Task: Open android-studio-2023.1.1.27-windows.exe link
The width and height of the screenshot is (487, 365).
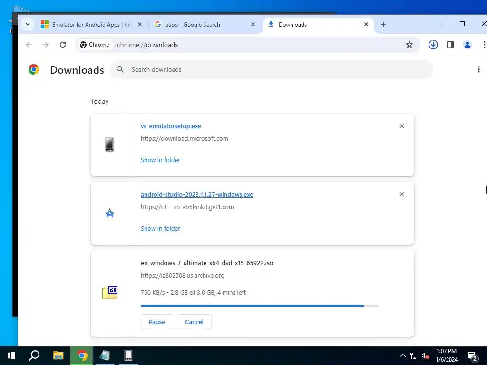Action: pyautogui.click(x=196, y=194)
